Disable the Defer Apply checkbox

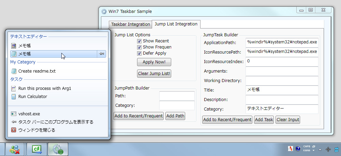click(x=139, y=53)
